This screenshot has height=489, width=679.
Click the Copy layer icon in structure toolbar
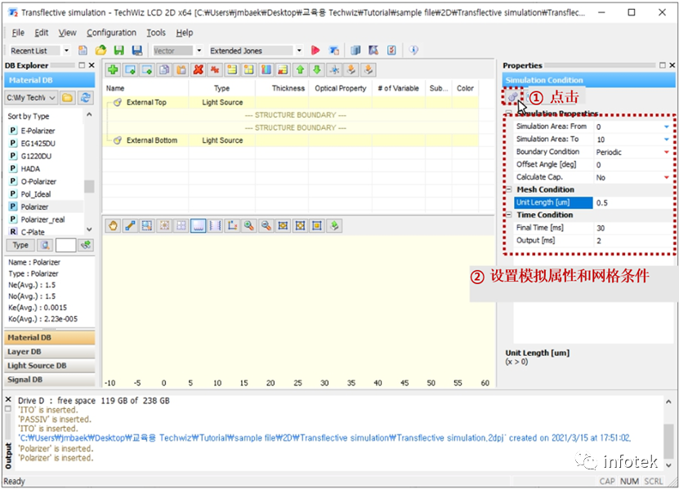(x=164, y=69)
